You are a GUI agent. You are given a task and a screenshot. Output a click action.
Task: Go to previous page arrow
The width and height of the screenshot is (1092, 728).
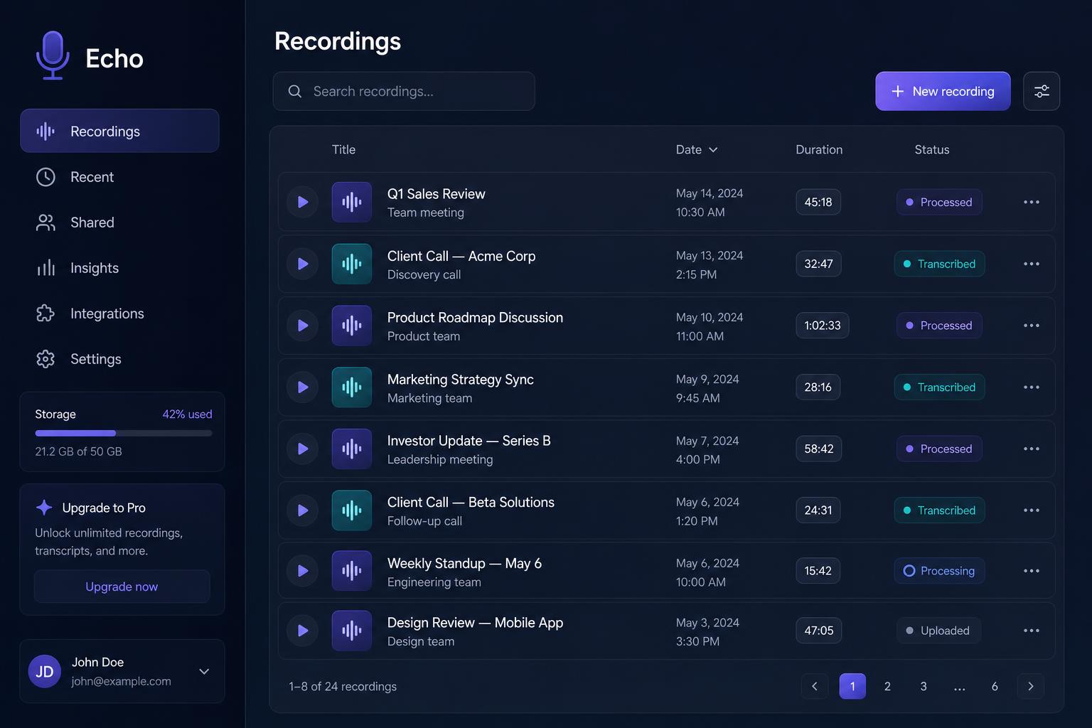point(815,686)
